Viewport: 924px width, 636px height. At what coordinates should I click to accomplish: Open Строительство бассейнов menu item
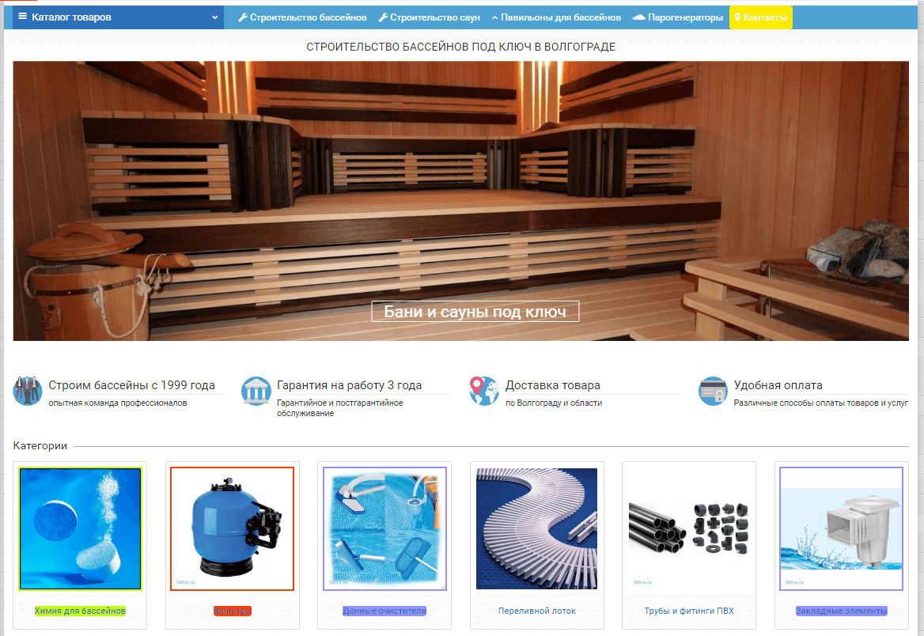pyautogui.click(x=302, y=17)
